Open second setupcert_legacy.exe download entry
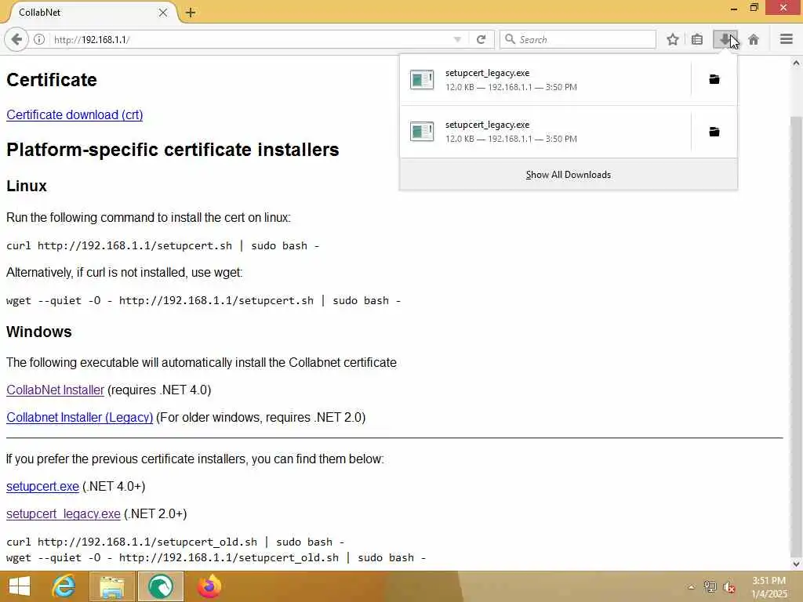 pos(545,132)
